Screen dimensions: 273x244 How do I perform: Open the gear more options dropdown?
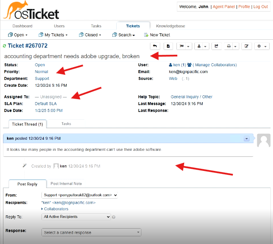pos(262,46)
